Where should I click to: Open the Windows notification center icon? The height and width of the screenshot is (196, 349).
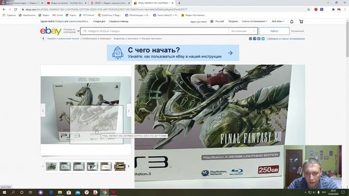(343, 192)
